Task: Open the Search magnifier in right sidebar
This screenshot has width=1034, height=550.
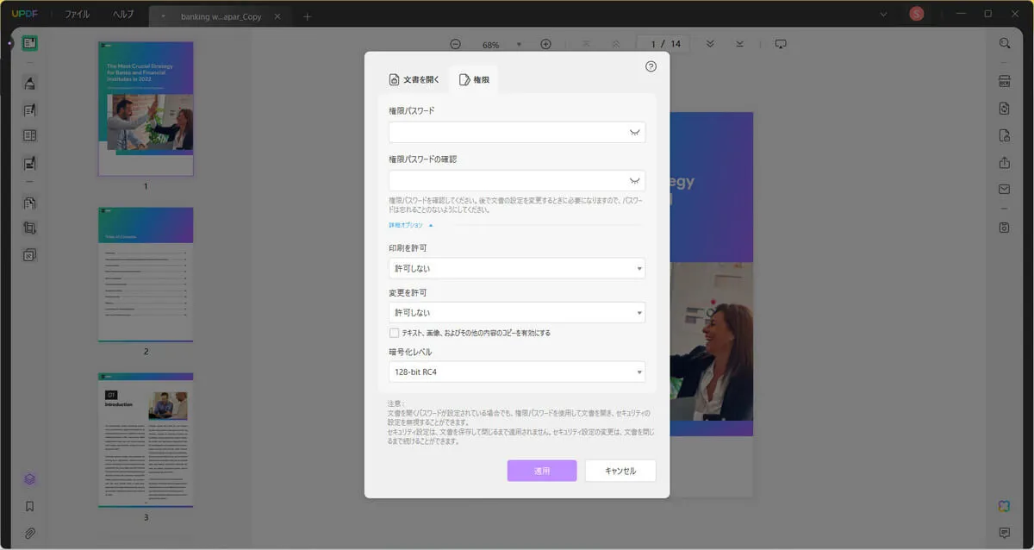Action: pos(1004,43)
